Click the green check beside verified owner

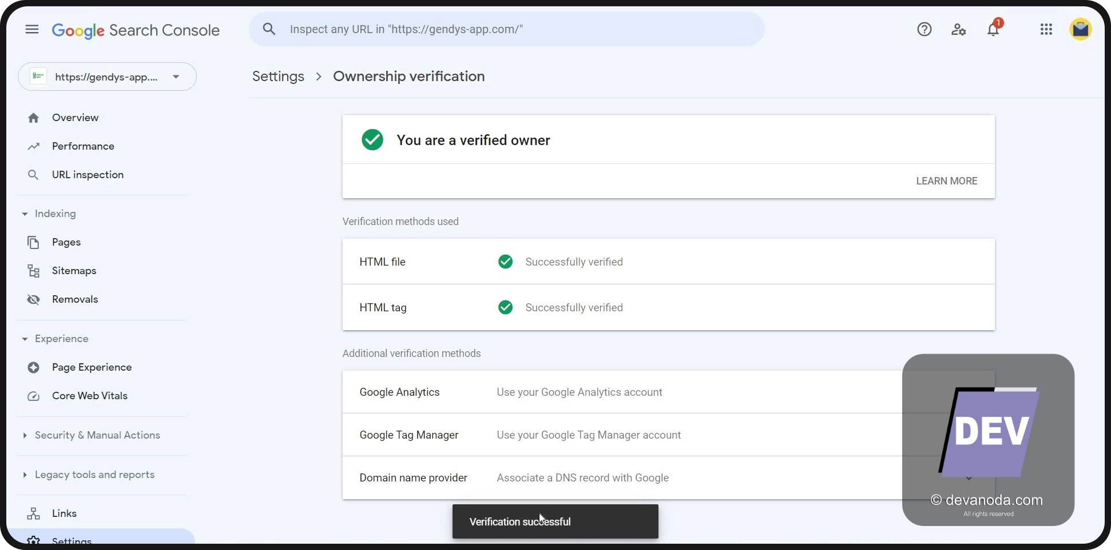tap(372, 139)
